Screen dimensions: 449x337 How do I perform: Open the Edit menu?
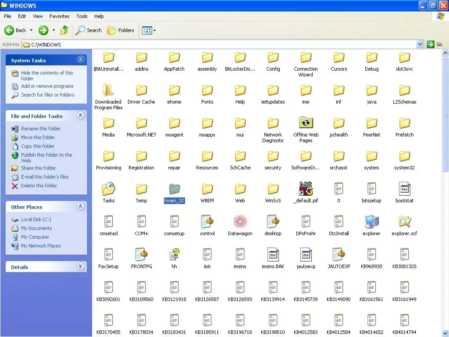[22, 16]
